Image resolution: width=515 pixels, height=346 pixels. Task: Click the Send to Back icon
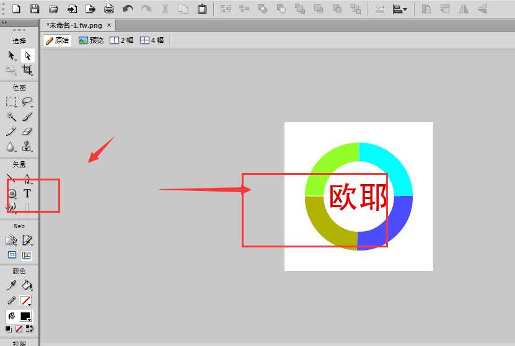[356, 9]
